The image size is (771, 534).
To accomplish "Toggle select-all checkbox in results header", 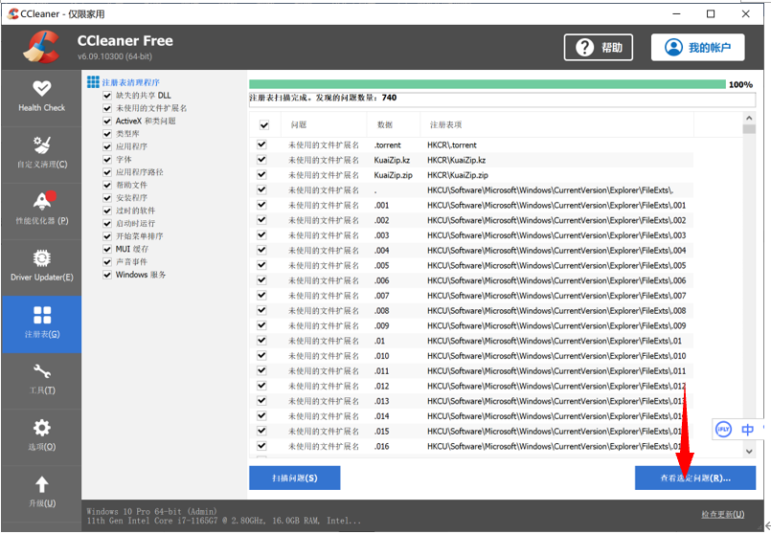I will 264,124.
